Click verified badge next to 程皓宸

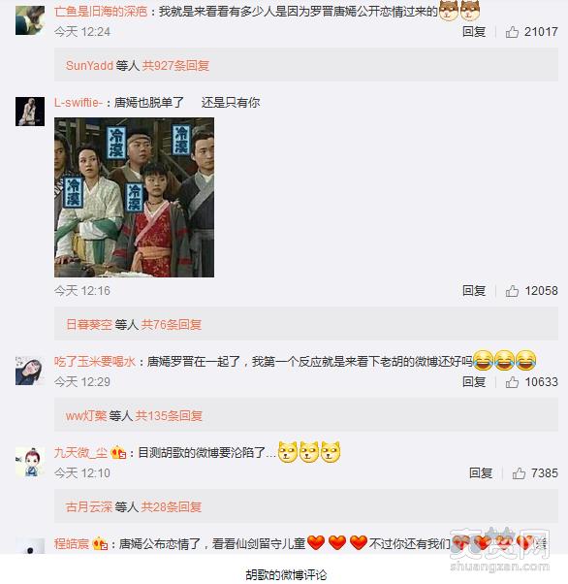[x=100, y=544]
